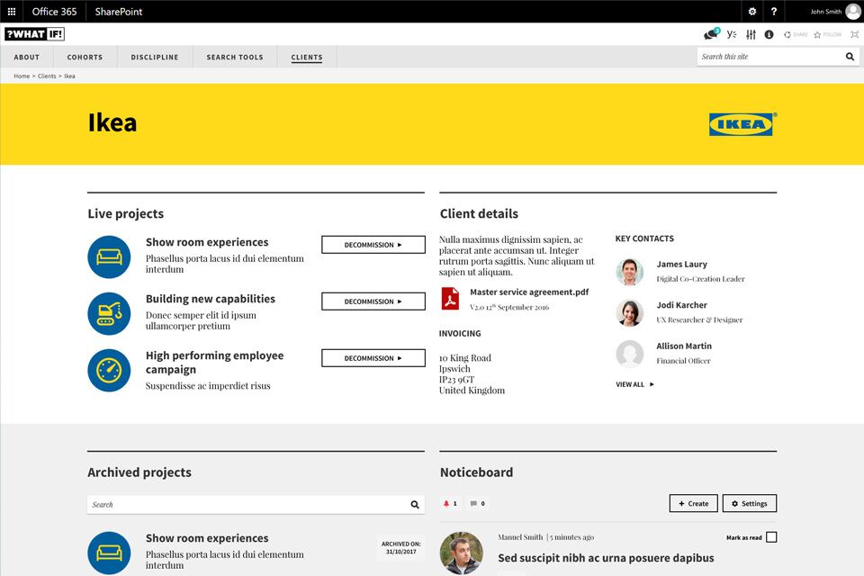Open the Cohorts navigation tab

[85, 57]
